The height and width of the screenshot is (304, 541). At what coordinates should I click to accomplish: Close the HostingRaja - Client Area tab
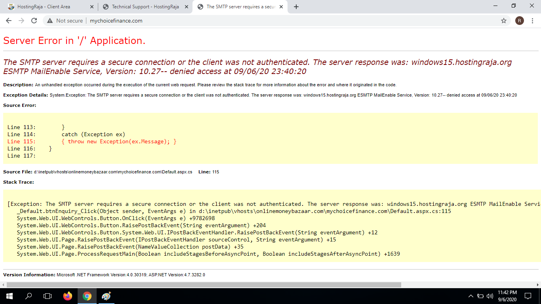pos(92,7)
